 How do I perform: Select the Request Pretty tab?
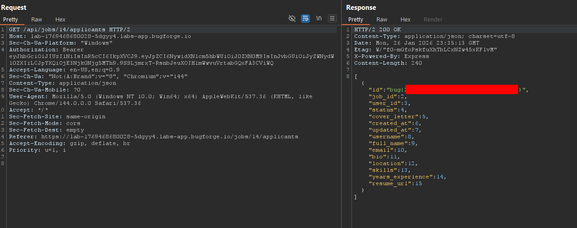coord(11,20)
